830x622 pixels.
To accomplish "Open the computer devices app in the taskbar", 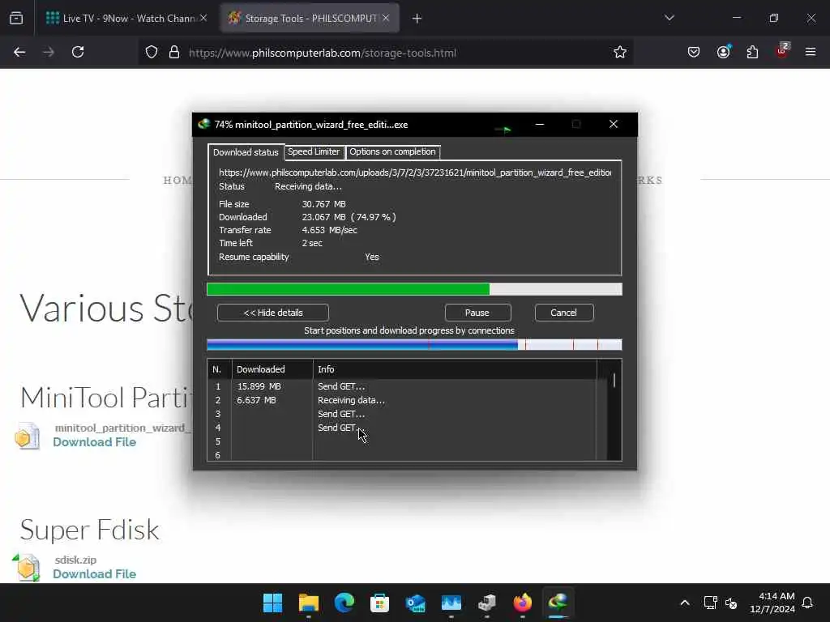I will pyautogui.click(x=486, y=603).
